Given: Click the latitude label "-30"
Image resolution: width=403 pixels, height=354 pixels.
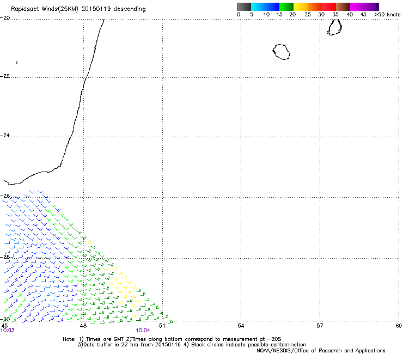Looking at the screenshot, I should 5,319.
